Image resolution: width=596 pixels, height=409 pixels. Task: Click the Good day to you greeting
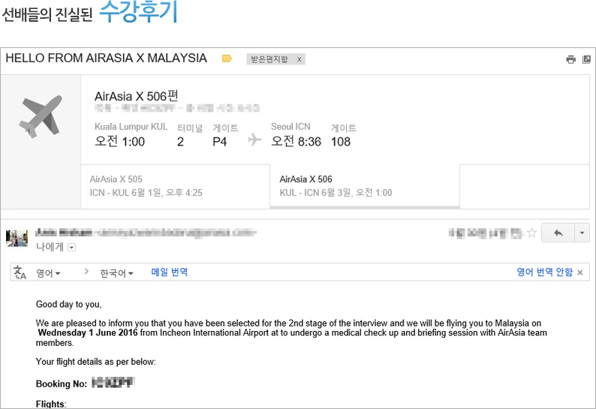point(68,304)
